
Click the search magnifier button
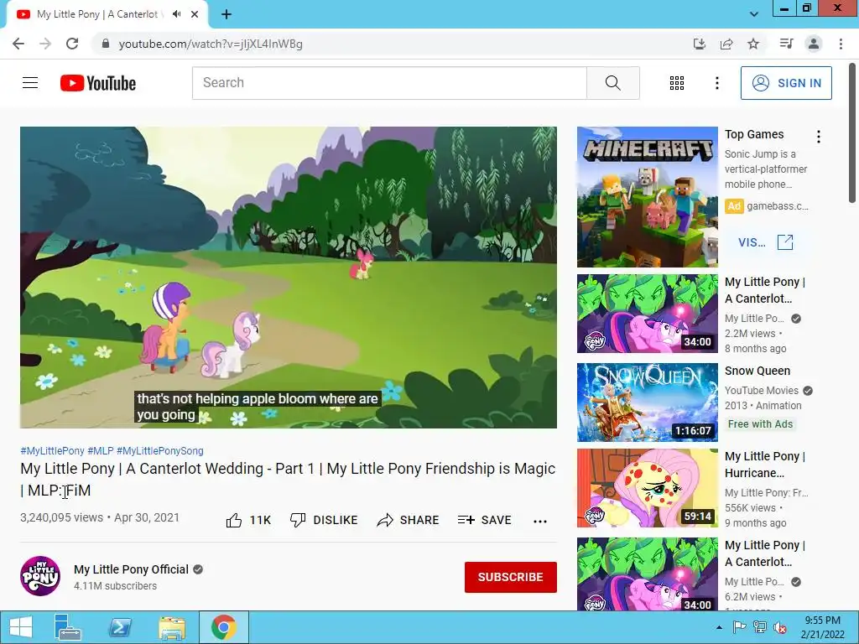pyautogui.click(x=613, y=83)
